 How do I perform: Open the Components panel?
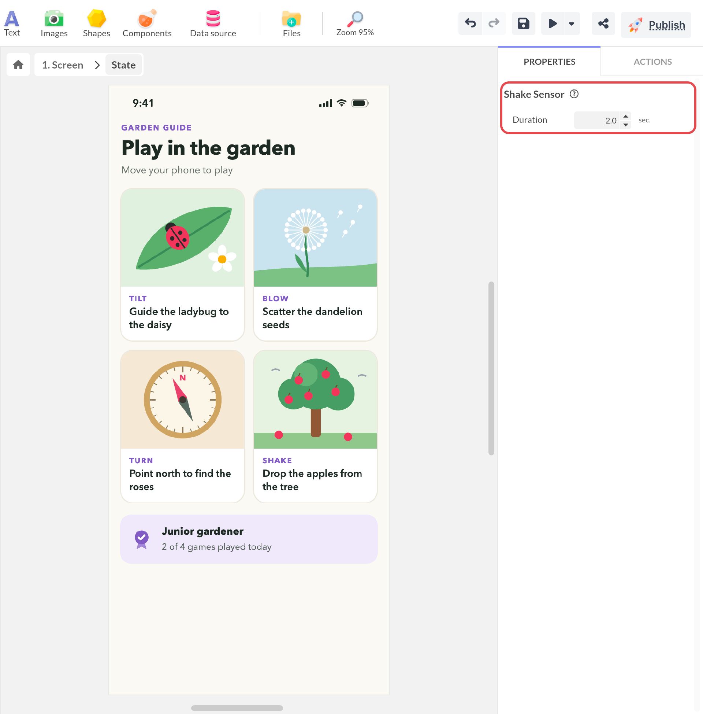[147, 23]
